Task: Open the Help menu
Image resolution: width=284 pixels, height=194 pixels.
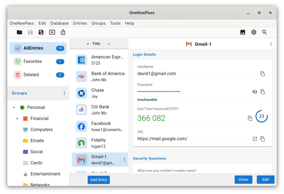Action: click(130, 23)
